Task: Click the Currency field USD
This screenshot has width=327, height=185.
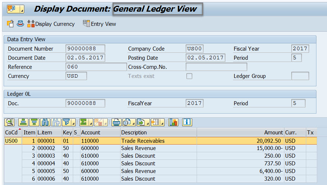Action: point(76,76)
